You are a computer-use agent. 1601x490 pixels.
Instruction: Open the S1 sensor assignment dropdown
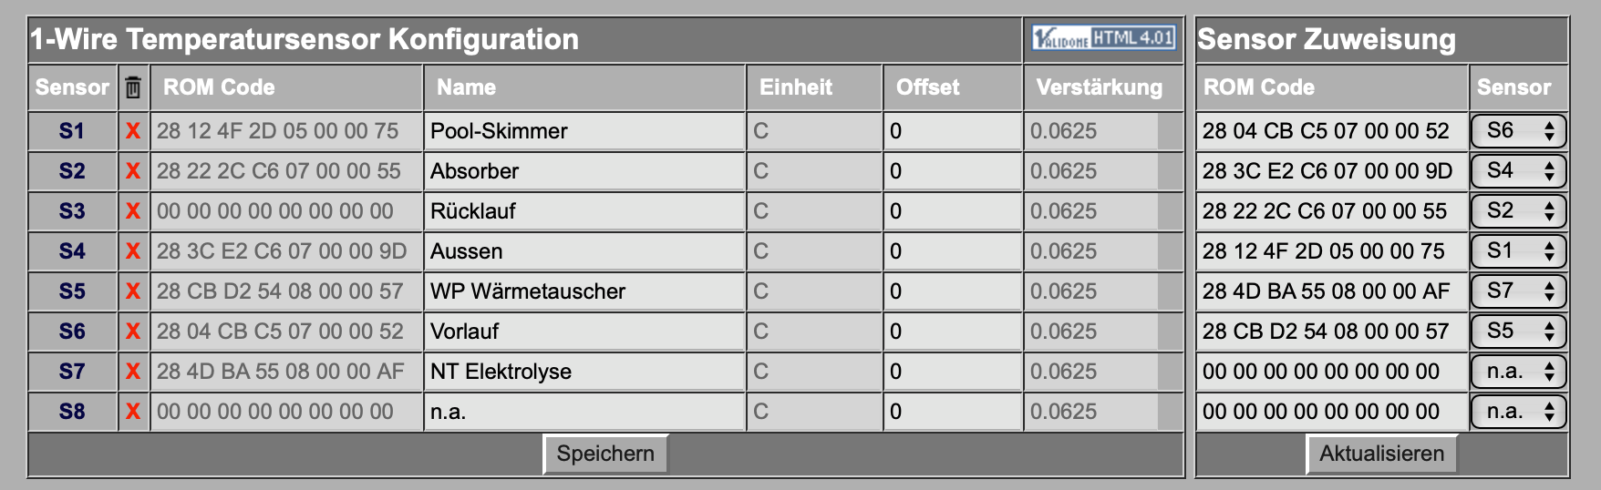pyautogui.click(x=1518, y=251)
